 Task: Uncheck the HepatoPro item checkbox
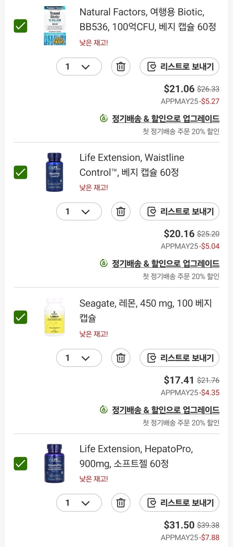coord(21,464)
